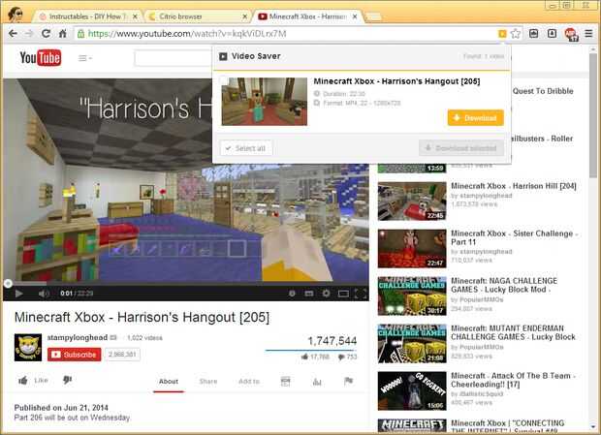Switch to the Instructables browser tab
This screenshot has height=435, width=601.
point(88,16)
